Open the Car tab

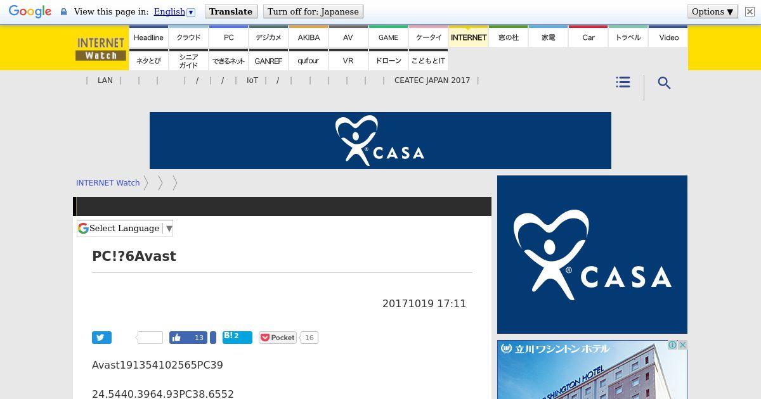(x=588, y=36)
